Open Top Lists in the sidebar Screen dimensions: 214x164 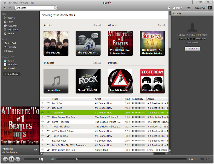(10, 47)
